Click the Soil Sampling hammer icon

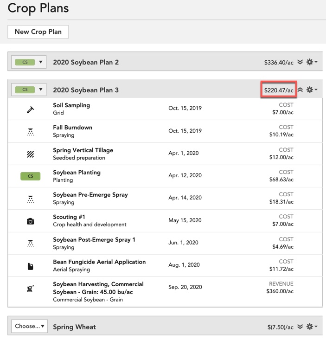click(30, 110)
